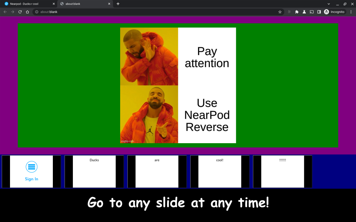
Task: Switch to the about:blank tab
Action: (x=85, y=4)
